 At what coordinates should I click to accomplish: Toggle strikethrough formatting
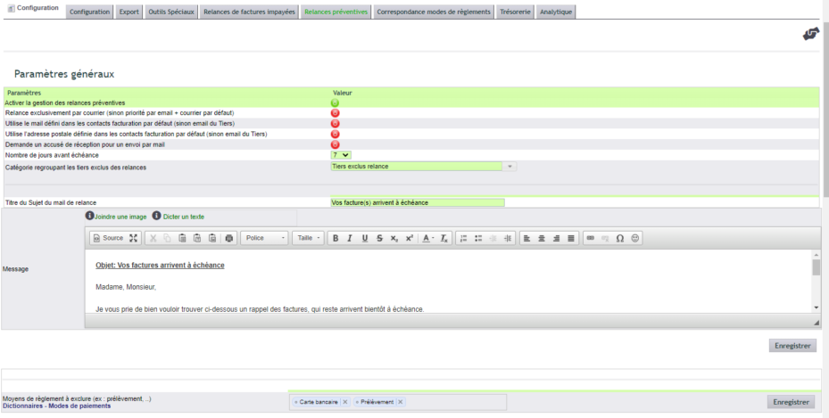tap(379, 238)
